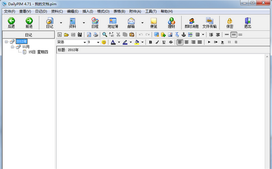Open the font color dropdown arrow
Viewport: 272px width, 169px height.
pos(119,42)
